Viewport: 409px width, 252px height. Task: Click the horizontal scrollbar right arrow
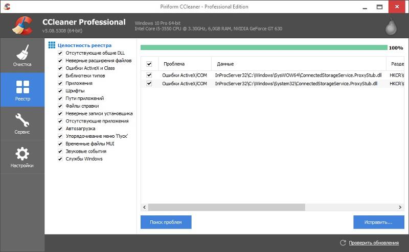(400, 207)
